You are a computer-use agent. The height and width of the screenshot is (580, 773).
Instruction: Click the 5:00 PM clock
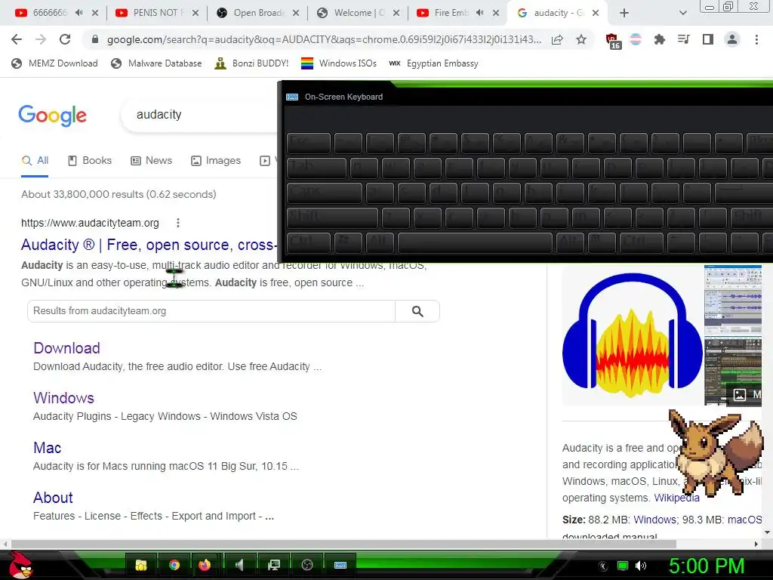click(706, 566)
